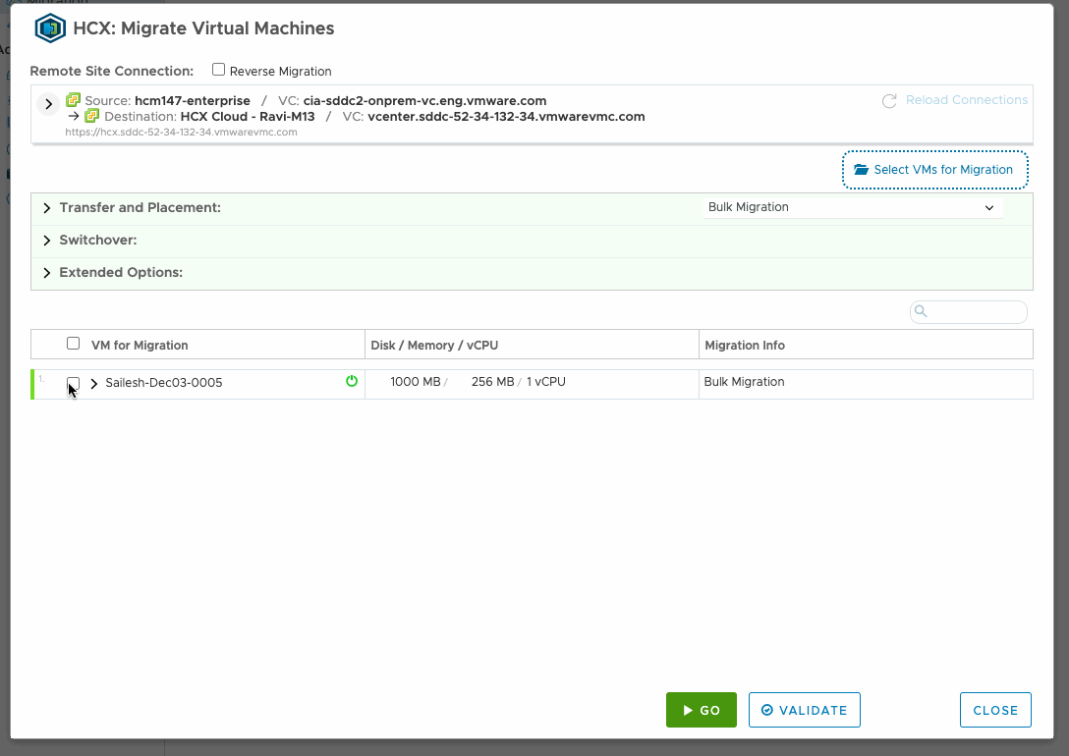Click the Select VMs for Migration button
Viewport: 1069px width, 756px height.
(934, 169)
